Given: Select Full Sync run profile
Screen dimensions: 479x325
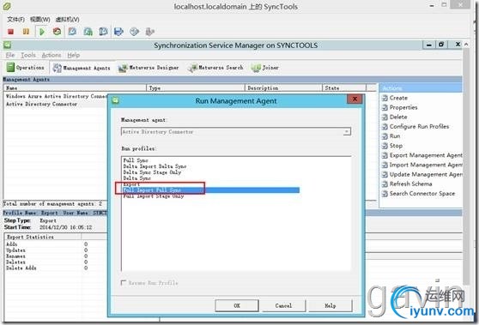Looking at the screenshot, I should [136, 160].
